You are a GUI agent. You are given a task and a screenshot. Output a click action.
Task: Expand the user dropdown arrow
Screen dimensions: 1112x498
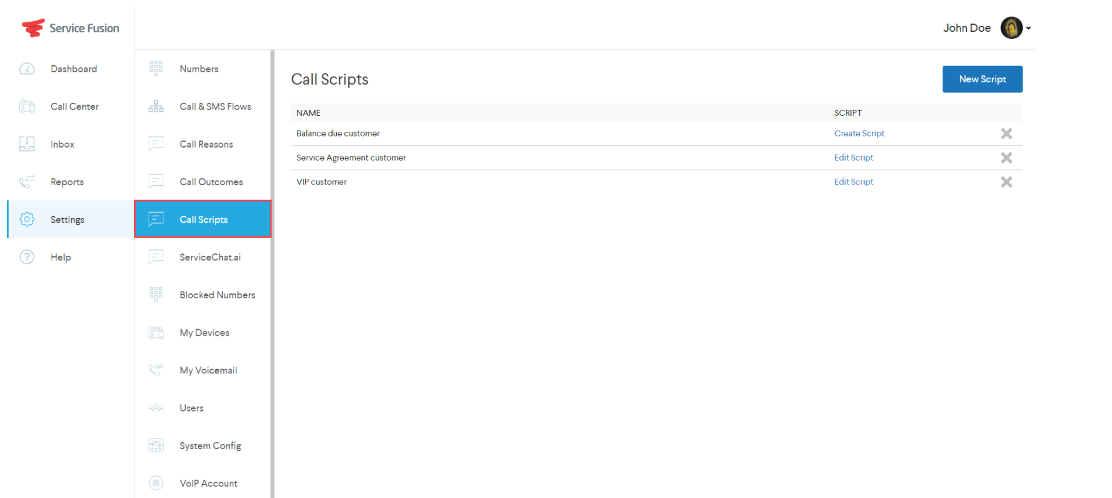coord(1029,28)
